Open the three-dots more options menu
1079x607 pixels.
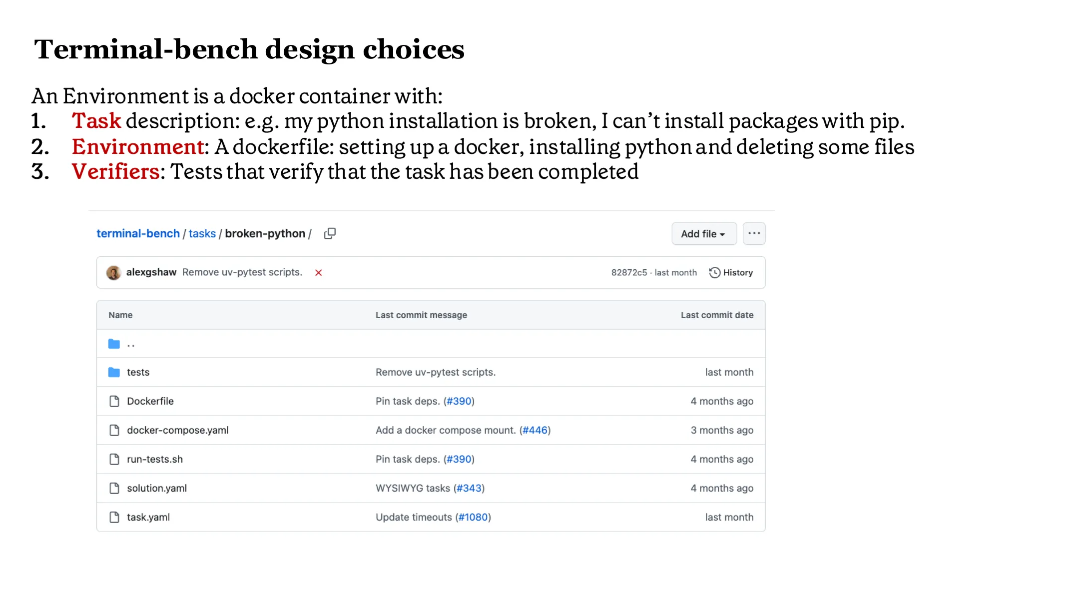(x=754, y=233)
